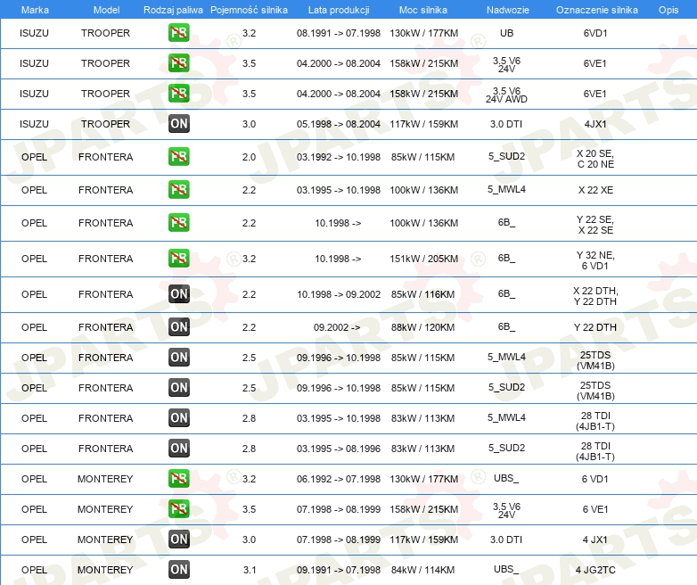Click diesel ON icon for Frontera 88kW row
Screen dimensions: 697x585
(178, 327)
